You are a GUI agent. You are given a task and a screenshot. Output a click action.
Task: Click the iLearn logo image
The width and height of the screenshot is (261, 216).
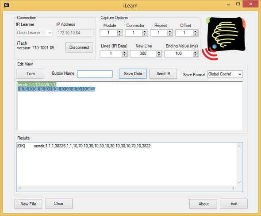(224, 38)
